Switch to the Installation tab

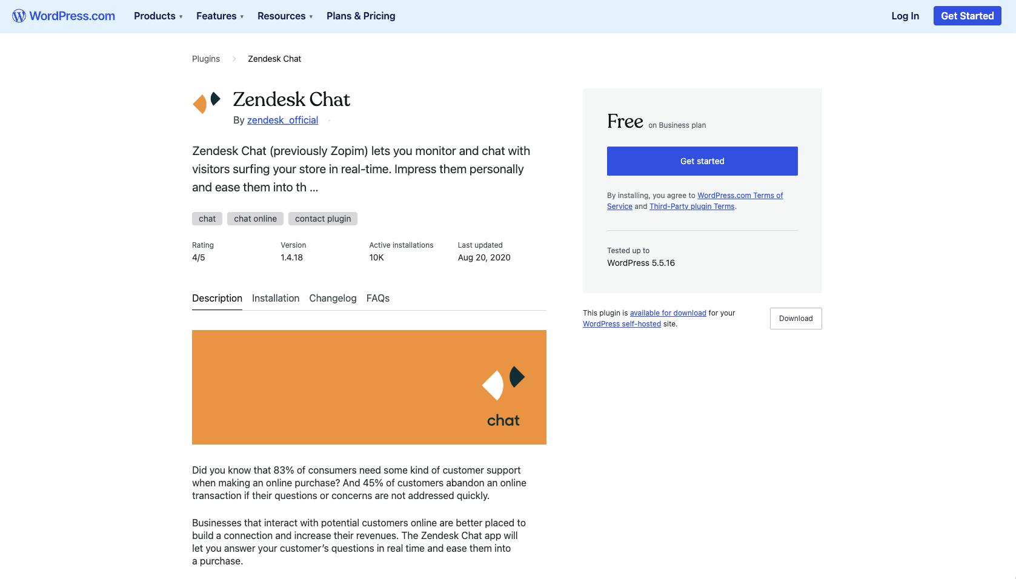pos(276,298)
